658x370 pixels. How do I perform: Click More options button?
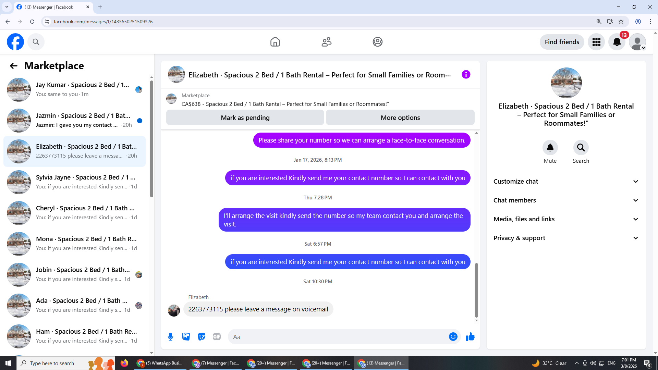(x=400, y=118)
